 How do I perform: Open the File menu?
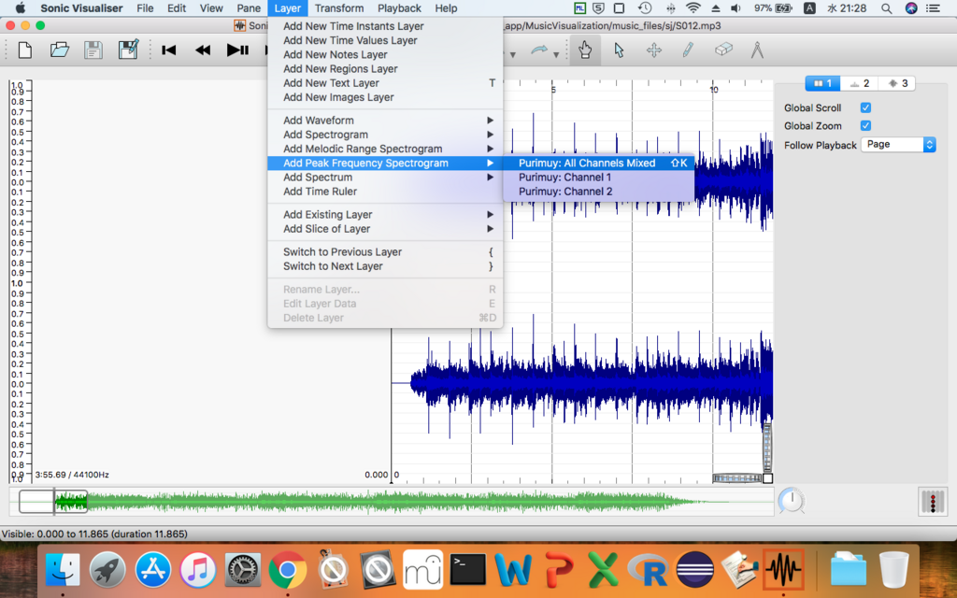[145, 7]
